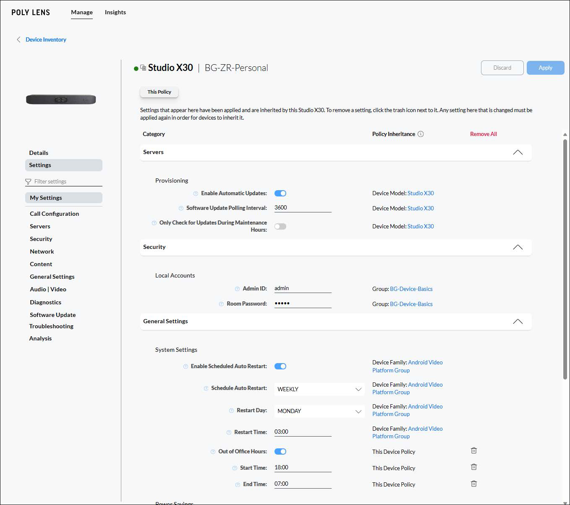Click the trash icon beside End Time

[x=473, y=483]
